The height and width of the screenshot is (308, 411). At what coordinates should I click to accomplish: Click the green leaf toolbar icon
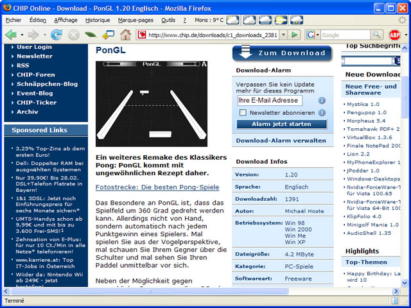tap(91, 35)
